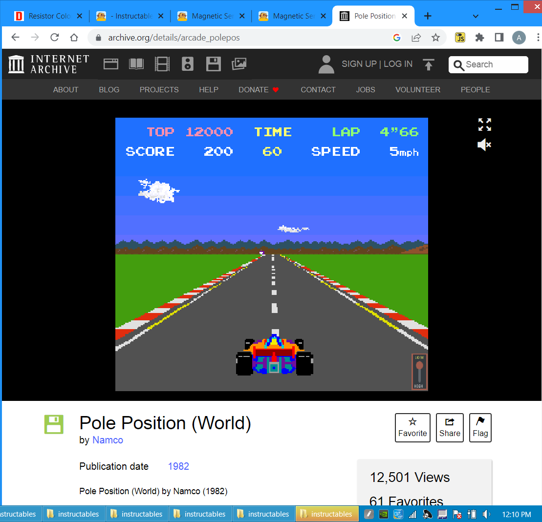Open the browser home page
Screen dimensions: 542x522
coord(74,37)
